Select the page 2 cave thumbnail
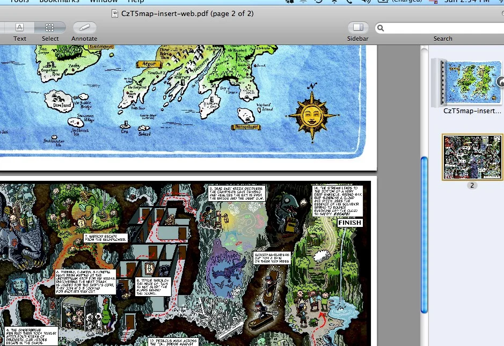 pyautogui.click(x=472, y=157)
